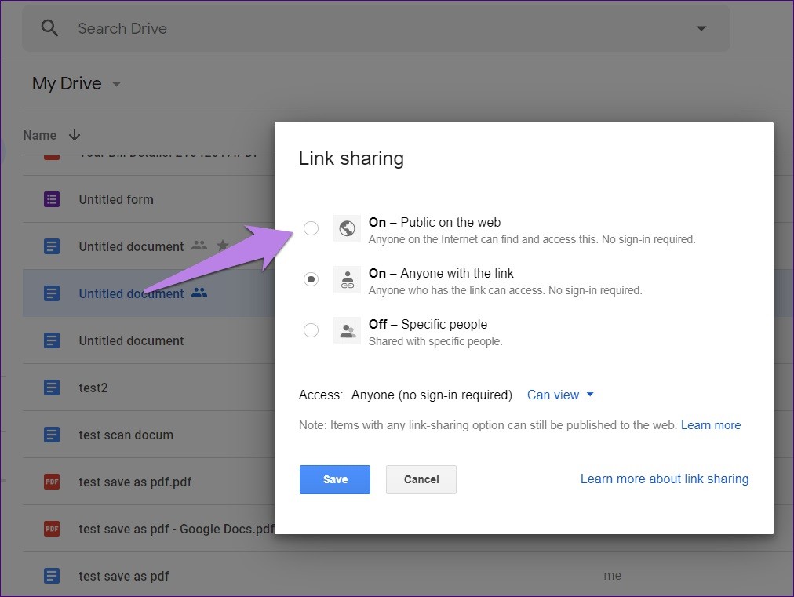The width and height of the screenshot is (794, 597).
Task: Select the On – Public on the web option
Action: (x=311, y=228)
